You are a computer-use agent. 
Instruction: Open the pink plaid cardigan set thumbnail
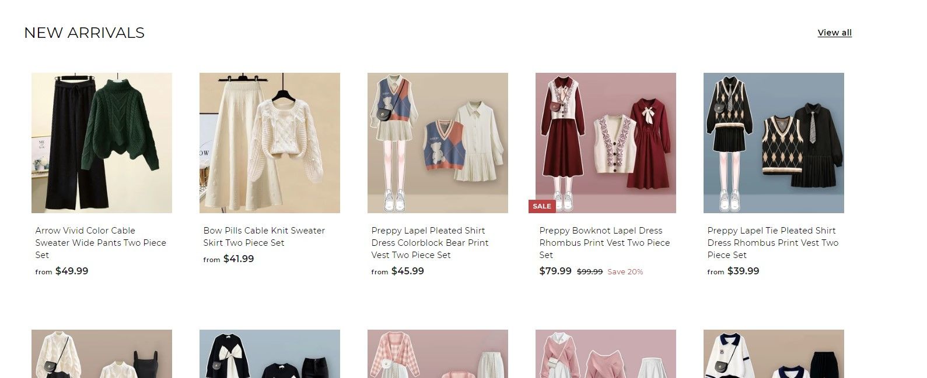click(438, 354)
